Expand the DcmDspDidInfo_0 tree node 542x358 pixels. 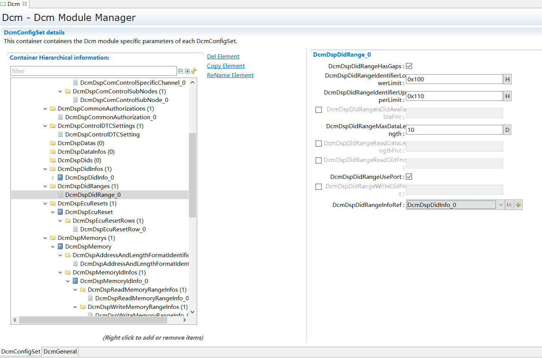coord(53,178)
